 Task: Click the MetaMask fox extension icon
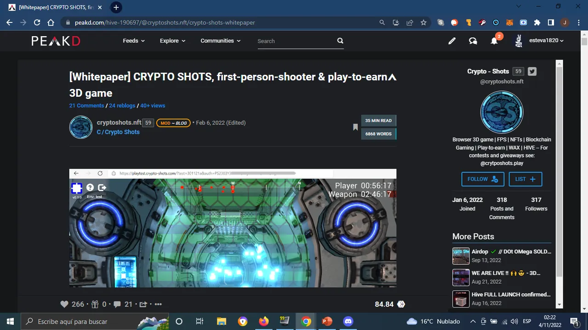coord(509,22)
